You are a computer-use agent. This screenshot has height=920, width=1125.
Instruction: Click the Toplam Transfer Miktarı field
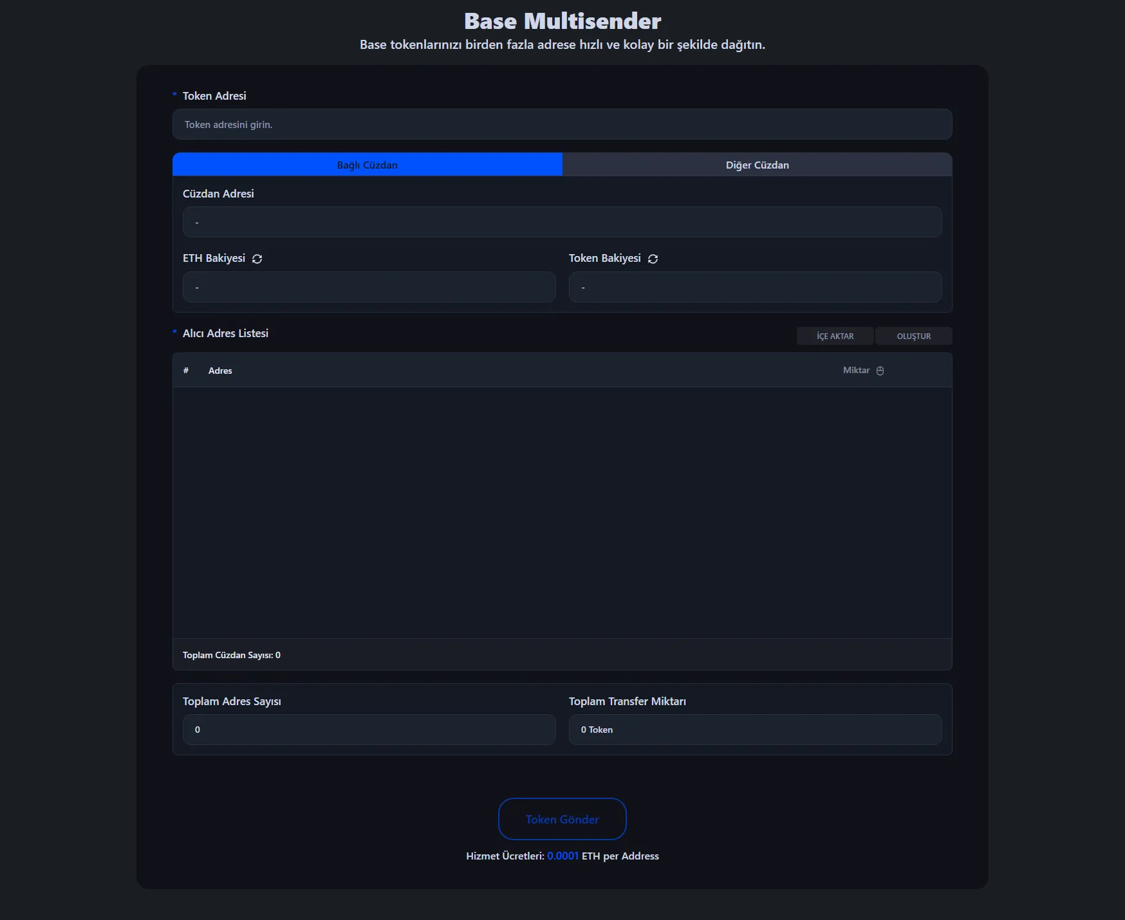click(755, 730)
